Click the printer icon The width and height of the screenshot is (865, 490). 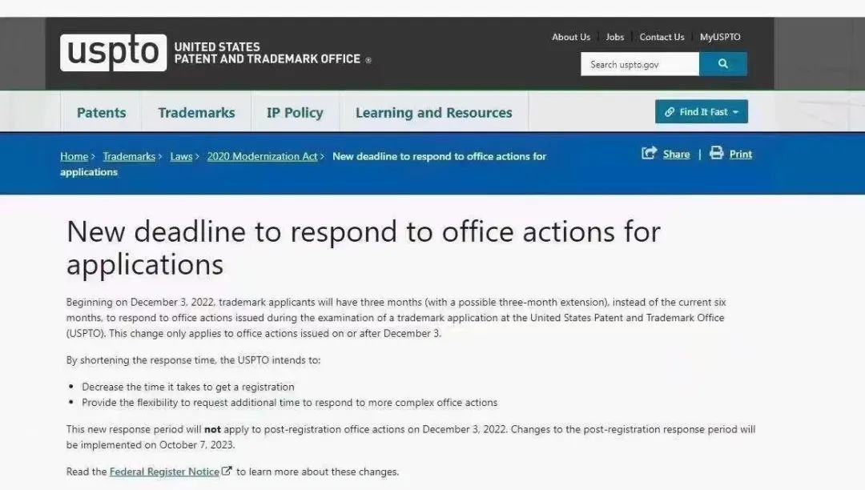pos(716,153)
